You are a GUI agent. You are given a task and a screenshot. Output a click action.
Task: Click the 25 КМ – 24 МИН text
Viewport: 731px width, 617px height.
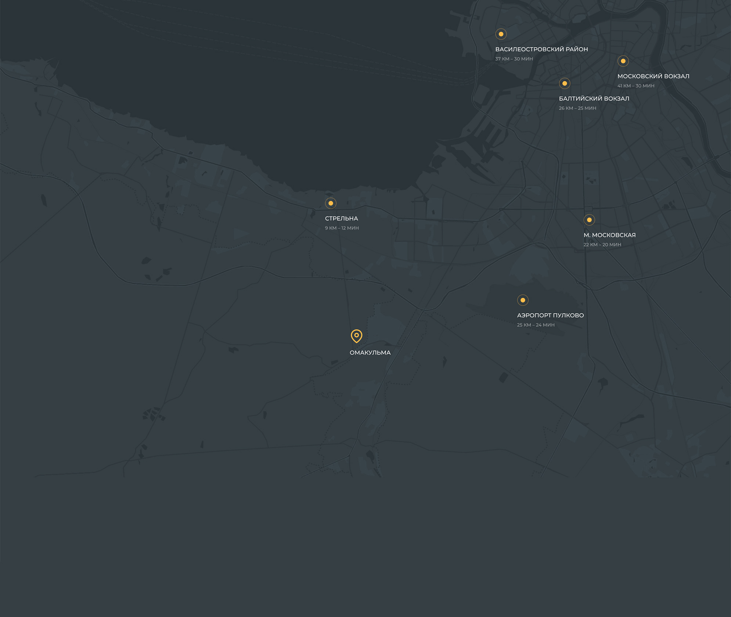pyautogui.click(x=536, y=325)
